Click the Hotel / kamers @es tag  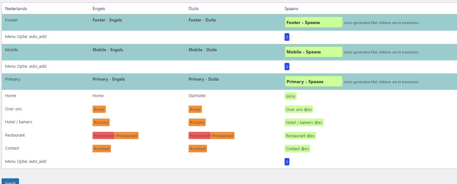(304, 122)
